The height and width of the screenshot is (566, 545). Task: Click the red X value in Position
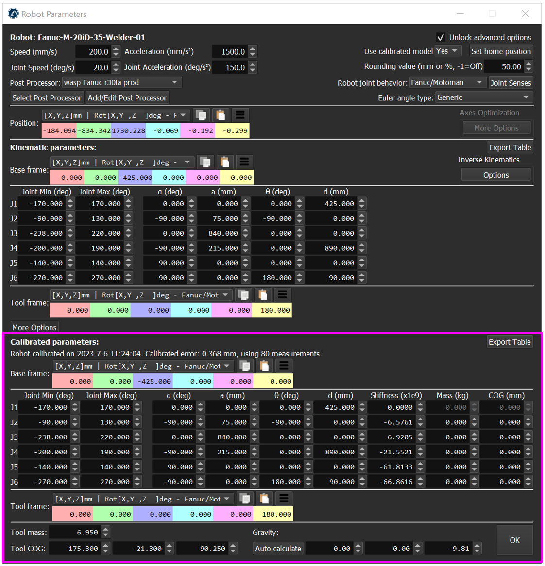click(59, 130)
